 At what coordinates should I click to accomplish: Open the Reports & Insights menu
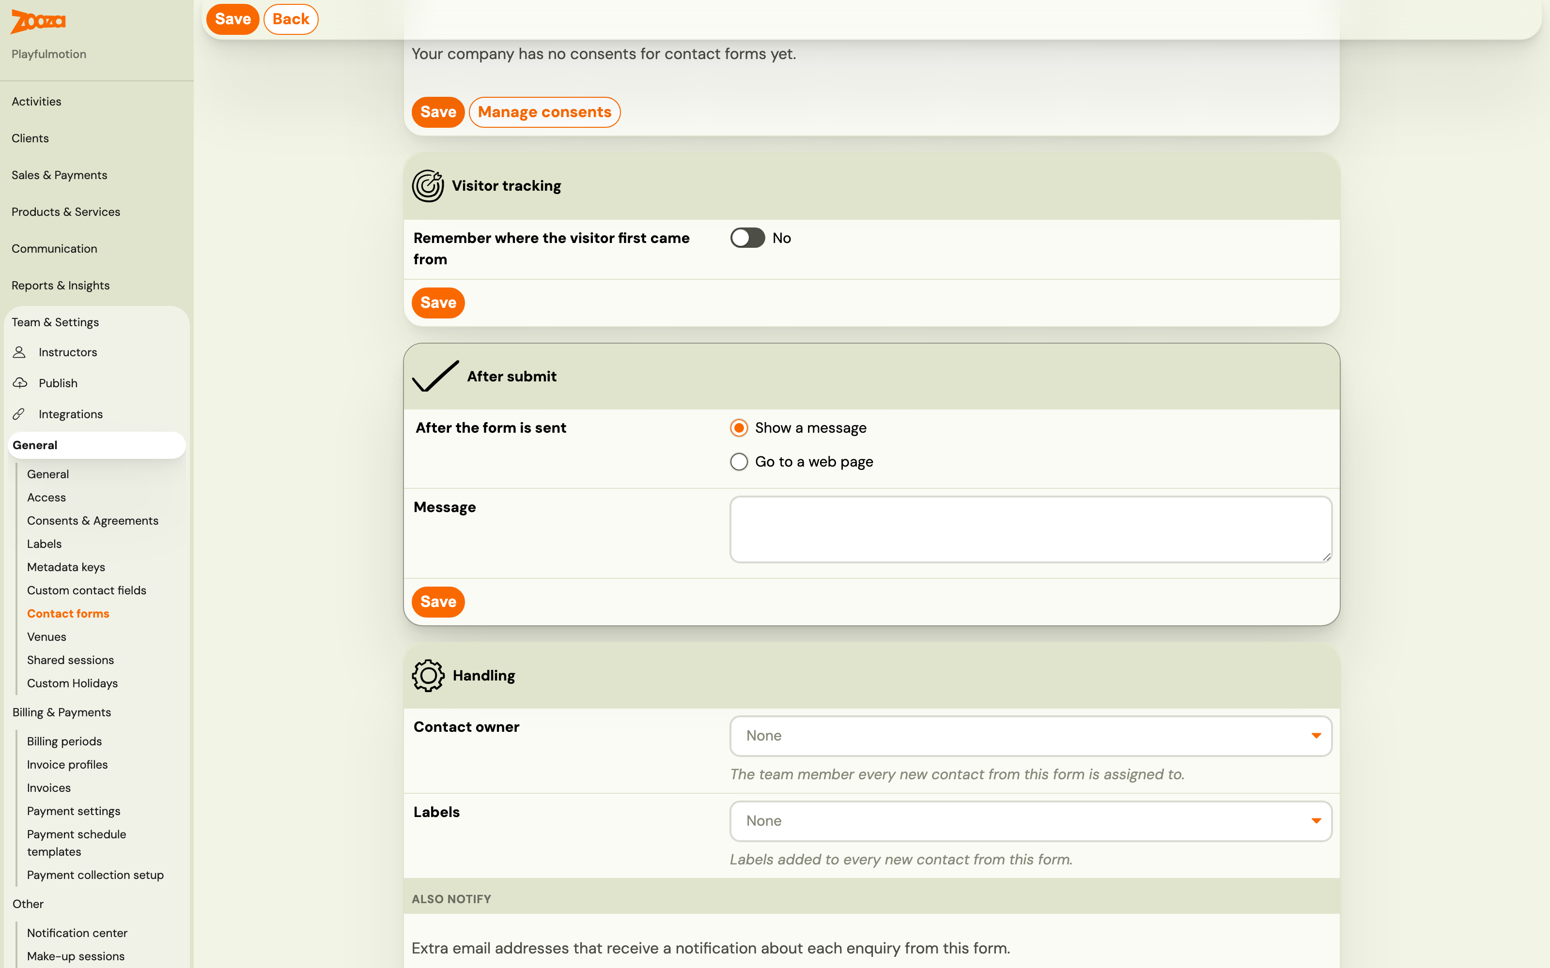click(60, 286)
